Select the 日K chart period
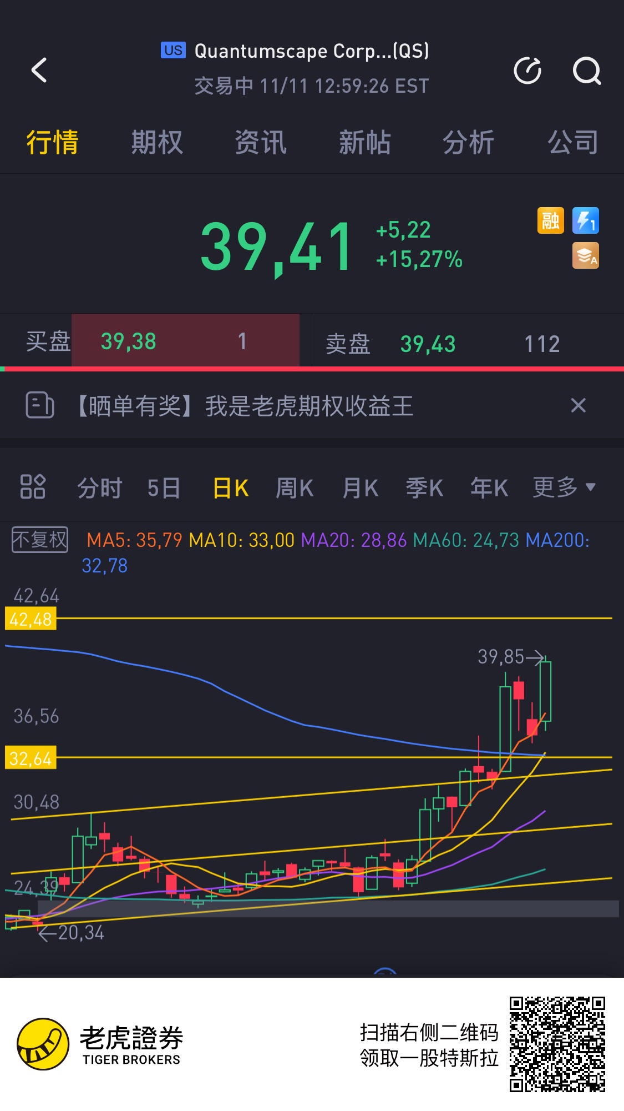This screenshot has height=1111, width=624. pos(231,488)
